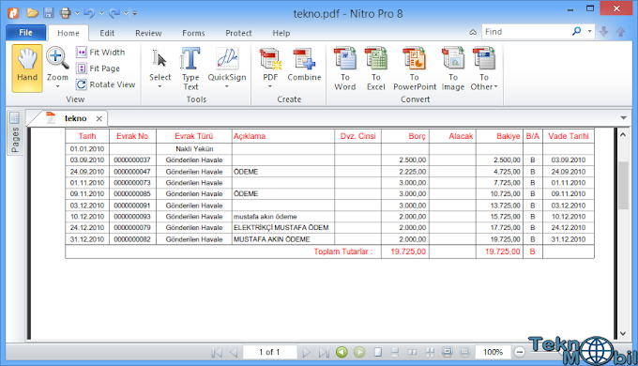This screenshot has height=366, width=638.
Task: Choose Fit Width view
Action: 100,53
